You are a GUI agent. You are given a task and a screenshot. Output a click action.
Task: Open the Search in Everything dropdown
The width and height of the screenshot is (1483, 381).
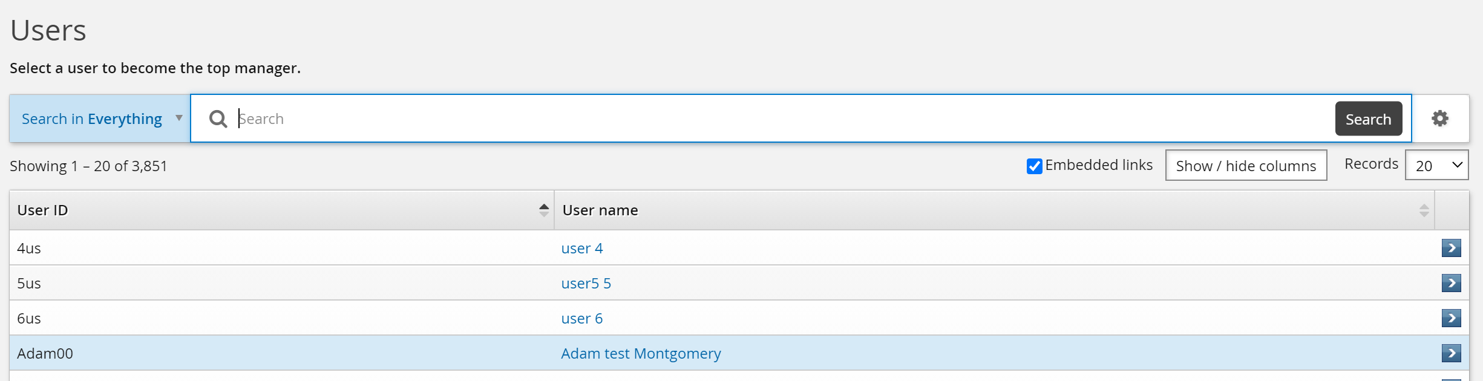(100, 119)
